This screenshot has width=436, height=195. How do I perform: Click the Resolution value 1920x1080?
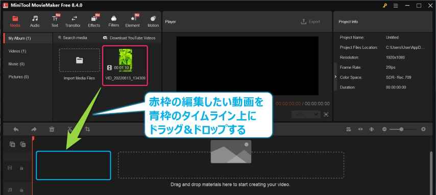[x=395, y=57]
